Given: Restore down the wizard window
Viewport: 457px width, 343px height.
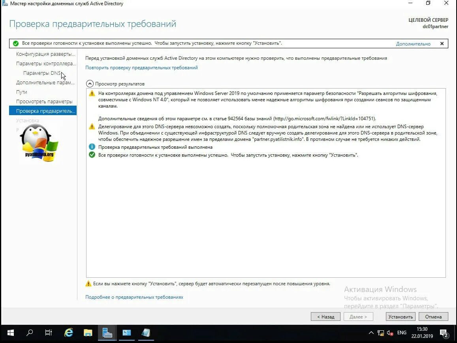Looking at the screenshot, I should pos(428,3).
